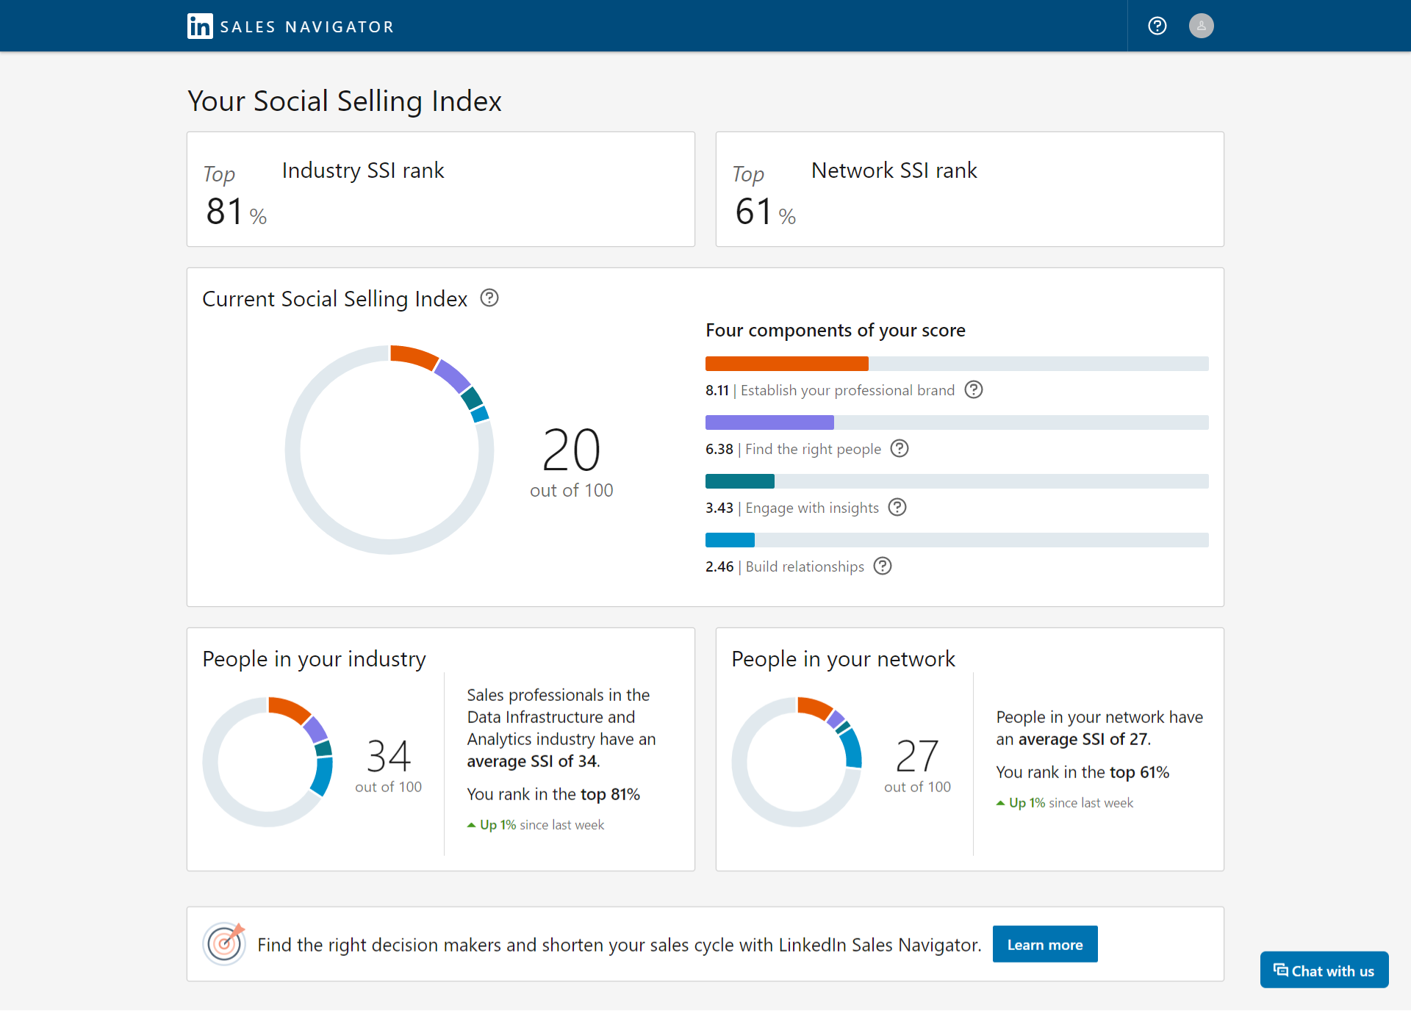Click the People in your network heading
The width and height of the screenshot is (1411, 1011).
coord(844,659)
